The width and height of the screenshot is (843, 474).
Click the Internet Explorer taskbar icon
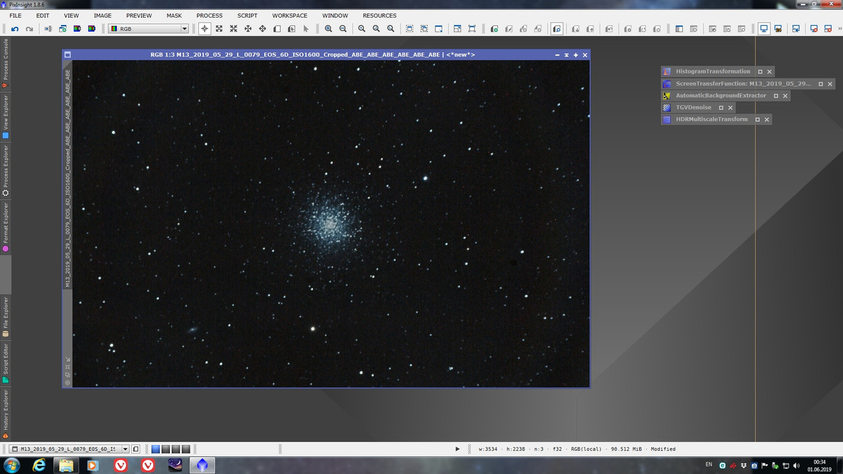tap(40, 465)
